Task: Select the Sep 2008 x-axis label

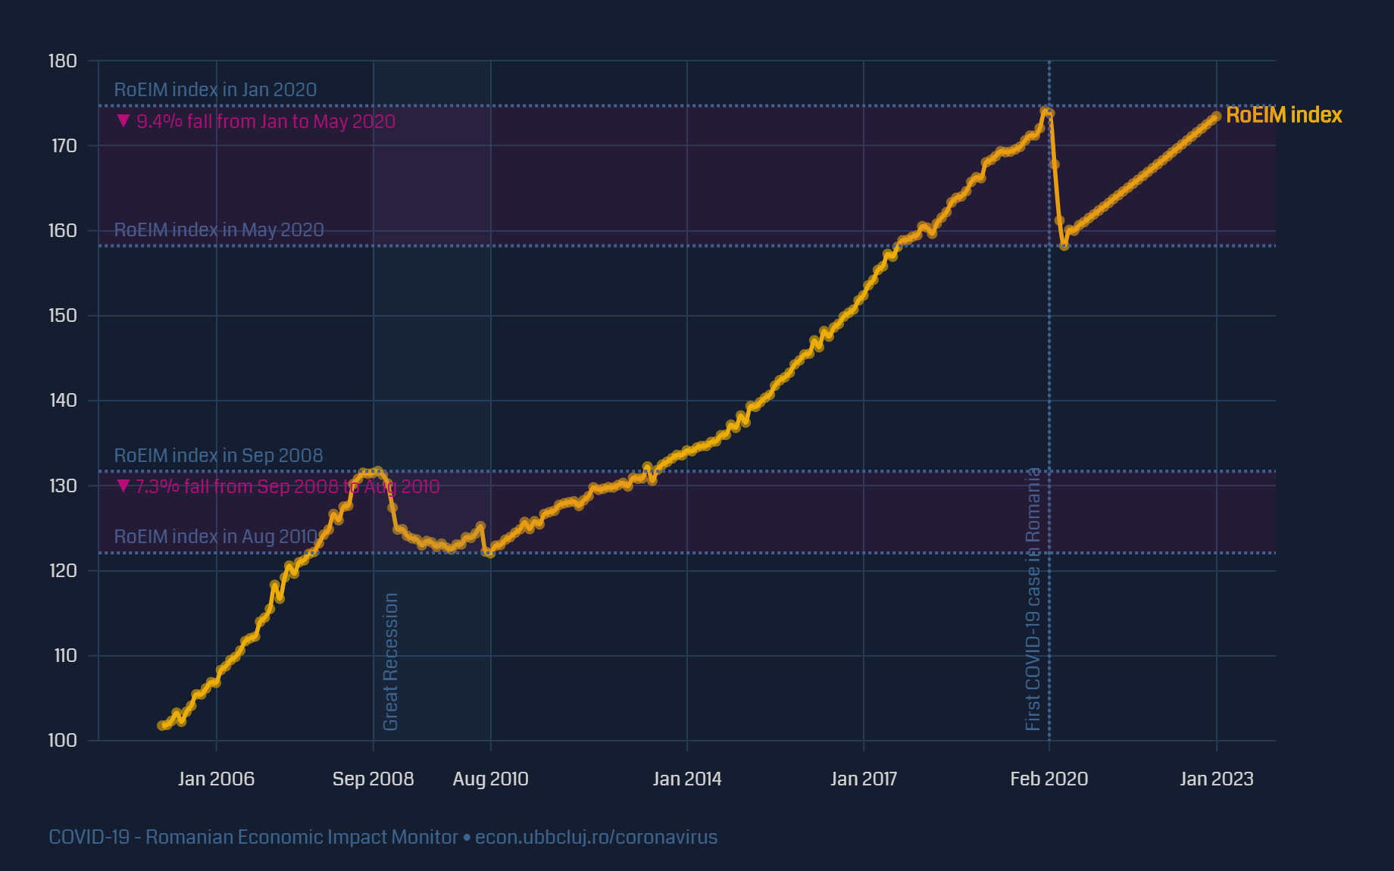Action: [373, 779]
